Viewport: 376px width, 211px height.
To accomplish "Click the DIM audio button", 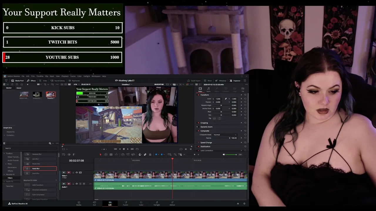I will pos(240,154).
